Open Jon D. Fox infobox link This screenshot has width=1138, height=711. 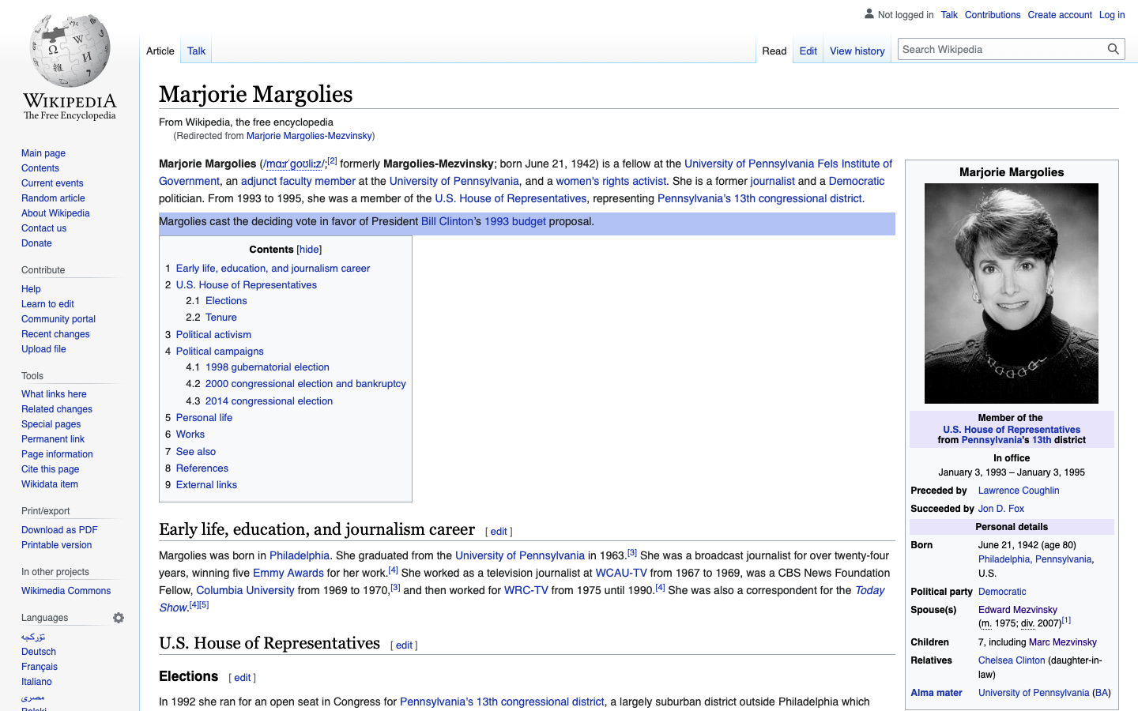tap(1001, 509)
